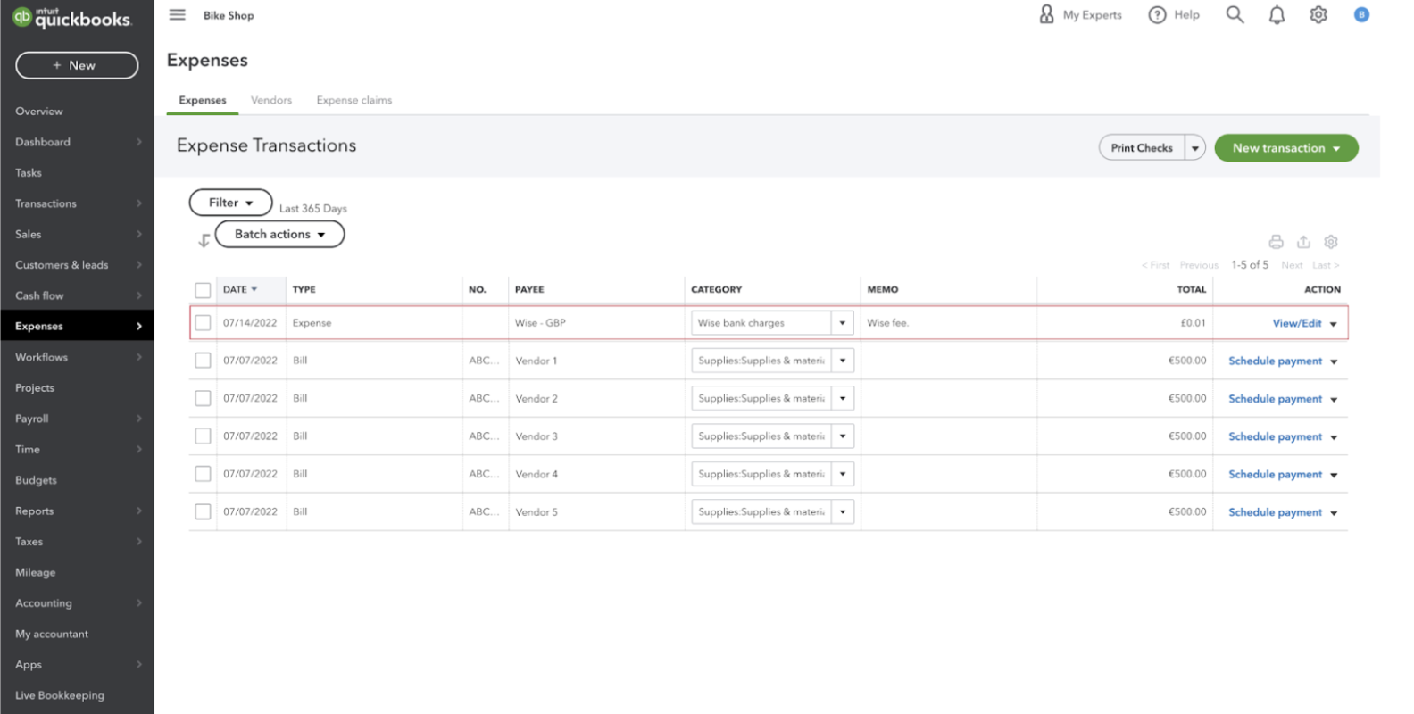The height and width of the screenshot is (714, 1414).
Task: Open the Filter dropdown
Action: click(230, 203)
